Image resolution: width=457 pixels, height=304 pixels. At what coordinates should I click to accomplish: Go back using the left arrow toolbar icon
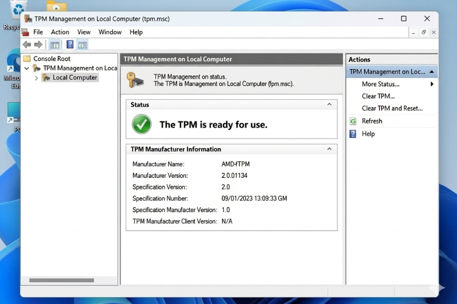pyautogui.click(x=27, y=45)
